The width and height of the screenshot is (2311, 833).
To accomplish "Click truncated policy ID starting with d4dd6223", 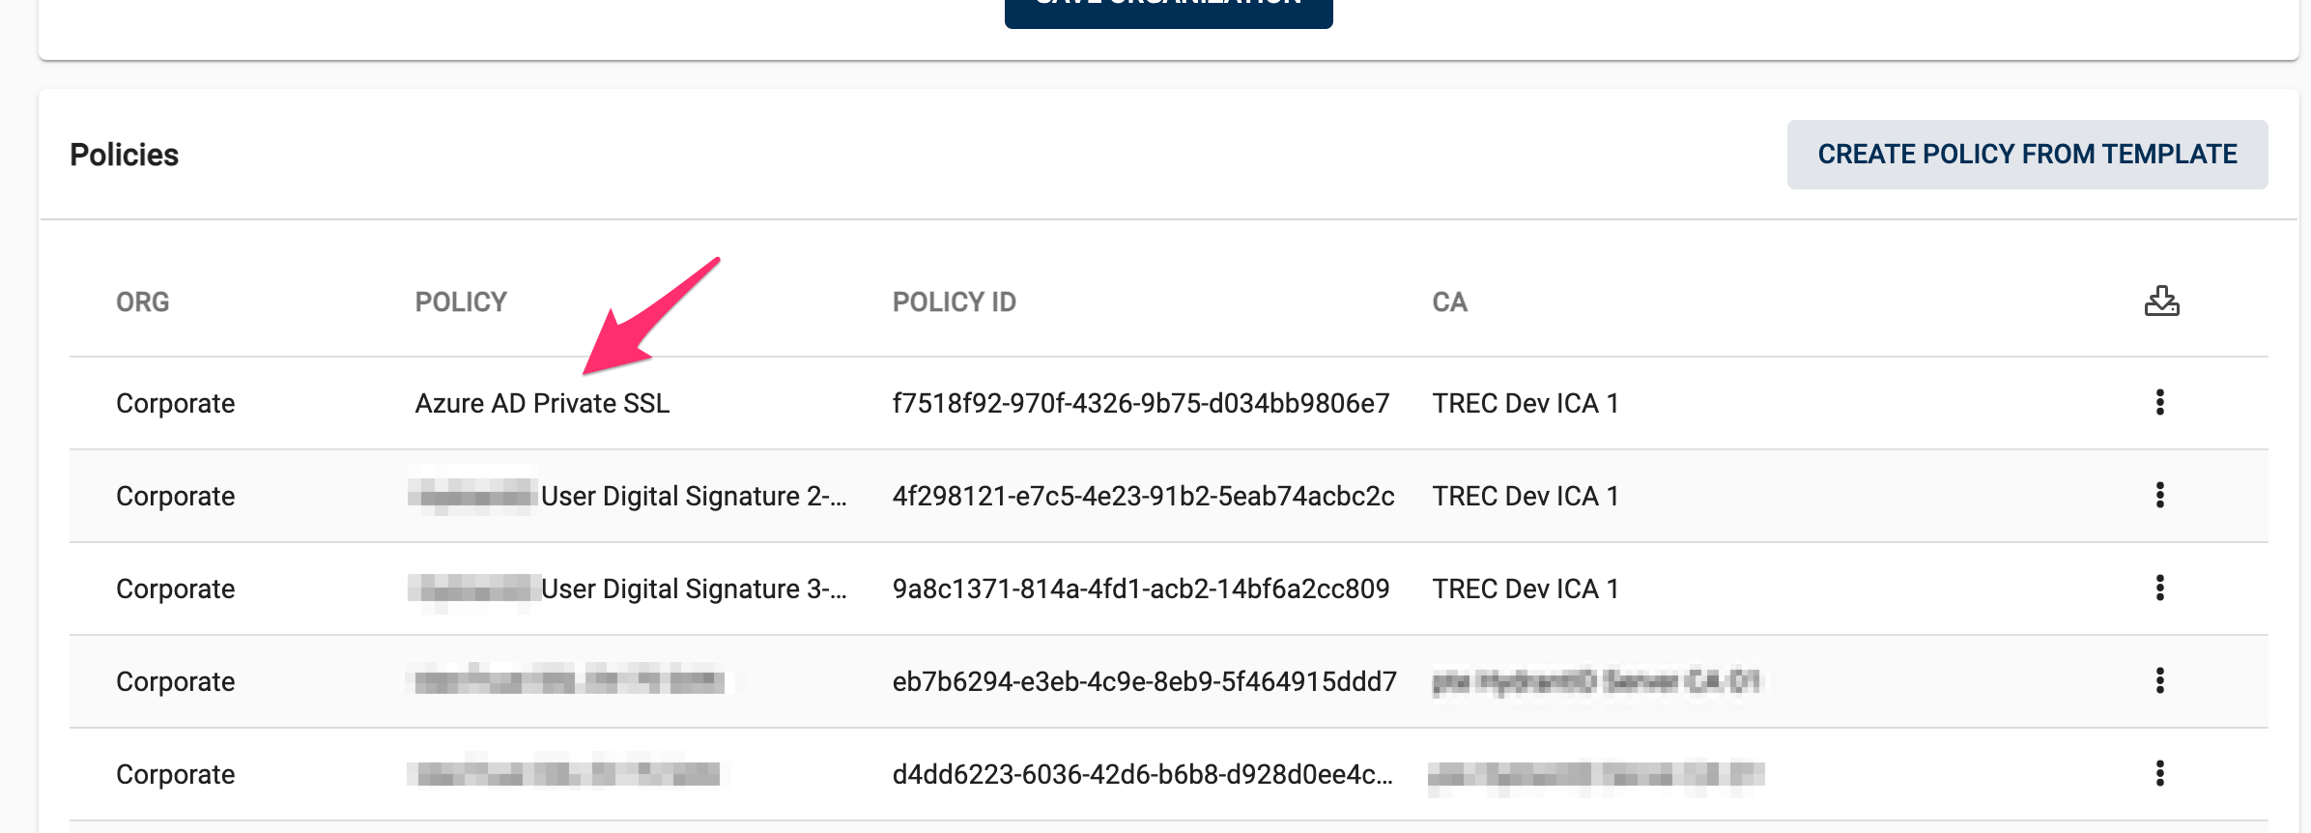I will click(1142, 774).
